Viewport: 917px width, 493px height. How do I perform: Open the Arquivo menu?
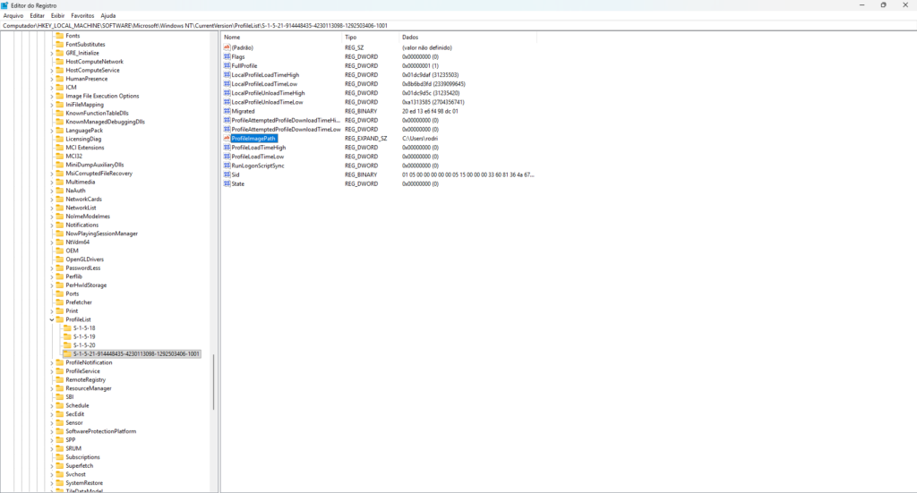pyautogui.click(x=13, y=16)
